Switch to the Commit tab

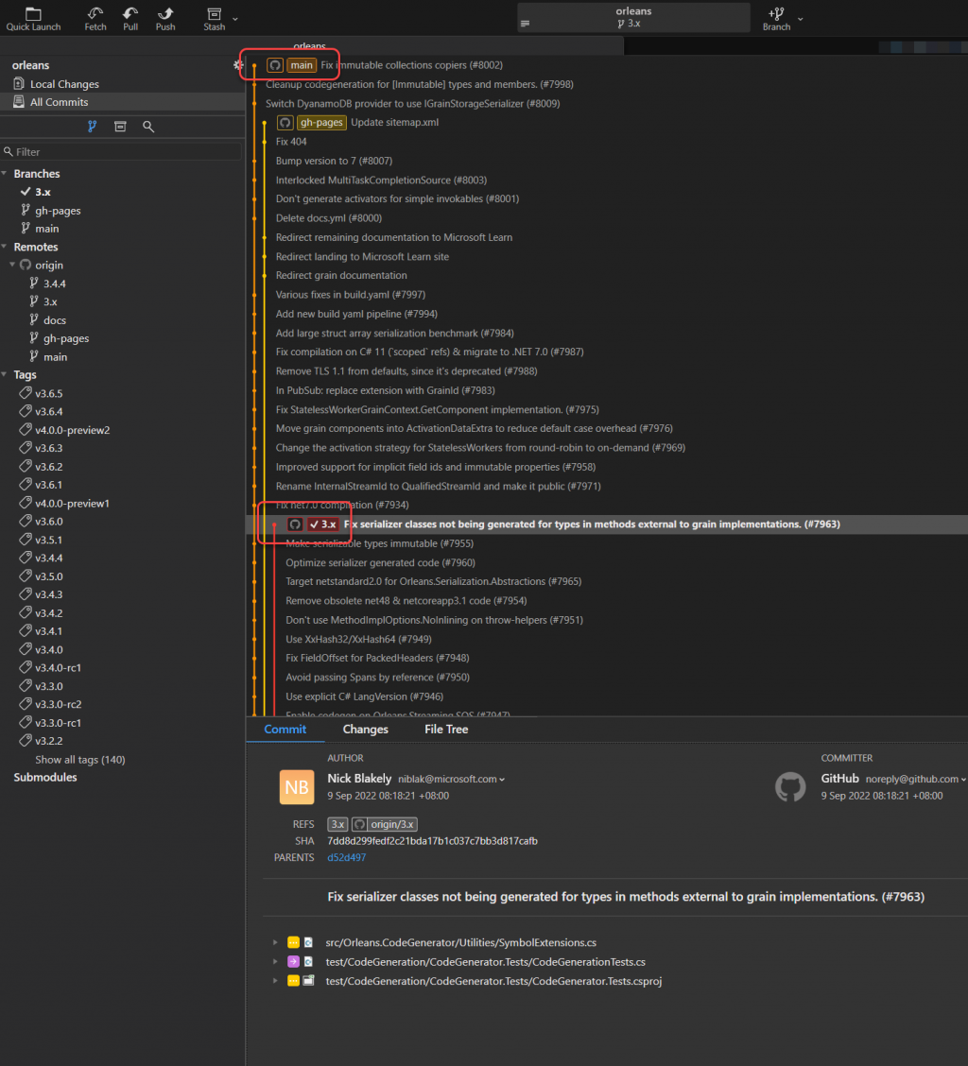(x=285, y=729)
